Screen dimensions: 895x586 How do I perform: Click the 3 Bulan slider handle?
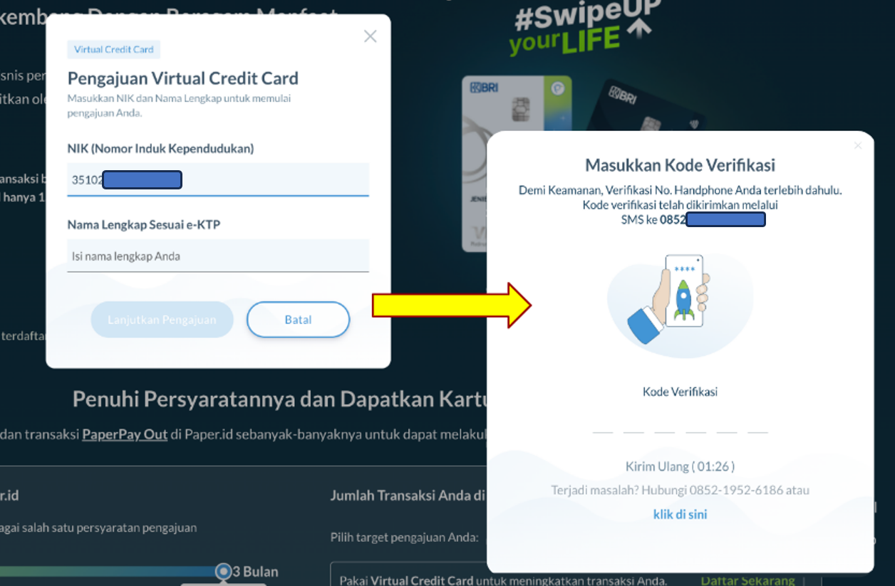(x=224, y=572)
